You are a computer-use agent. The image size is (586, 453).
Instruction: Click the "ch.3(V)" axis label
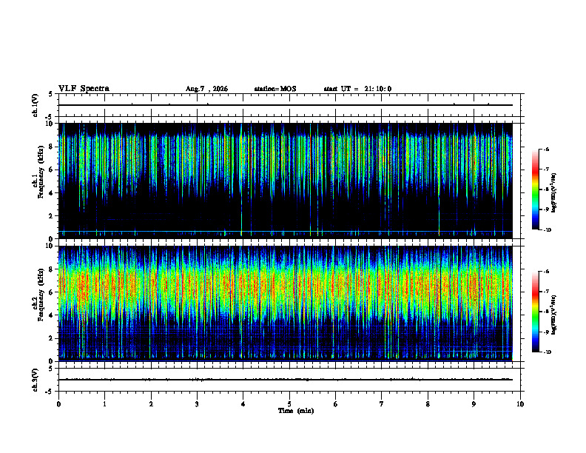35,380
